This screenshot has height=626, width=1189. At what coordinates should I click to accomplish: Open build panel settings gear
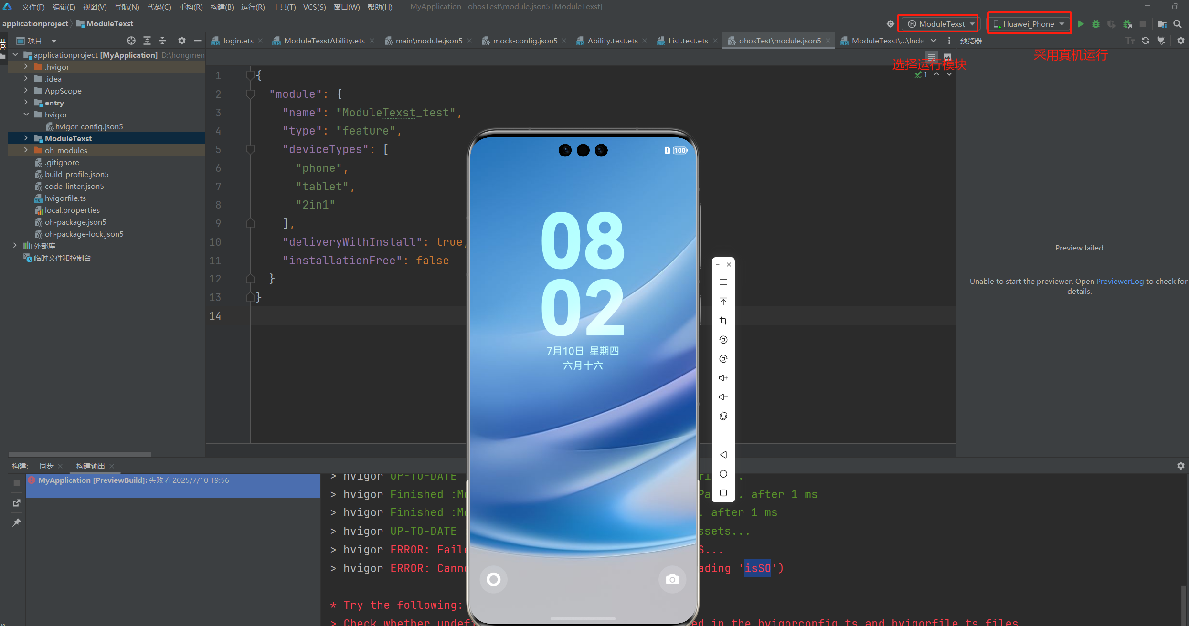[1181, 466]
